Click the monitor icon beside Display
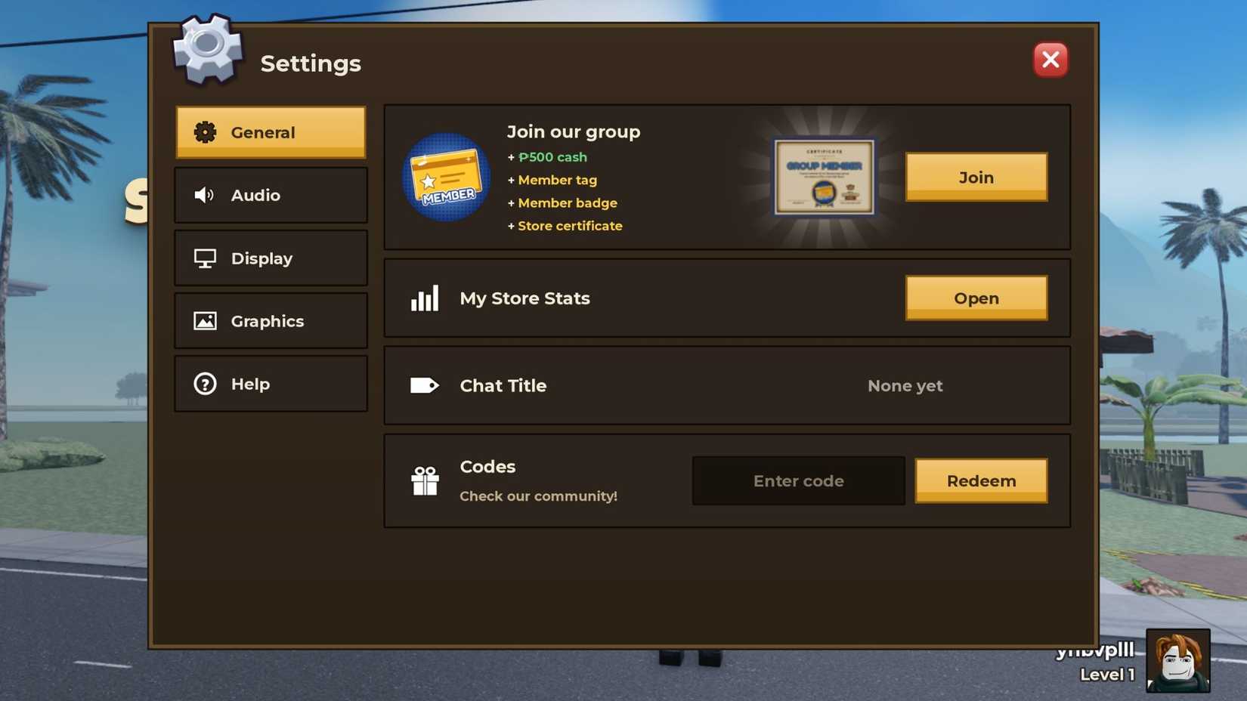 click(205, 258)
